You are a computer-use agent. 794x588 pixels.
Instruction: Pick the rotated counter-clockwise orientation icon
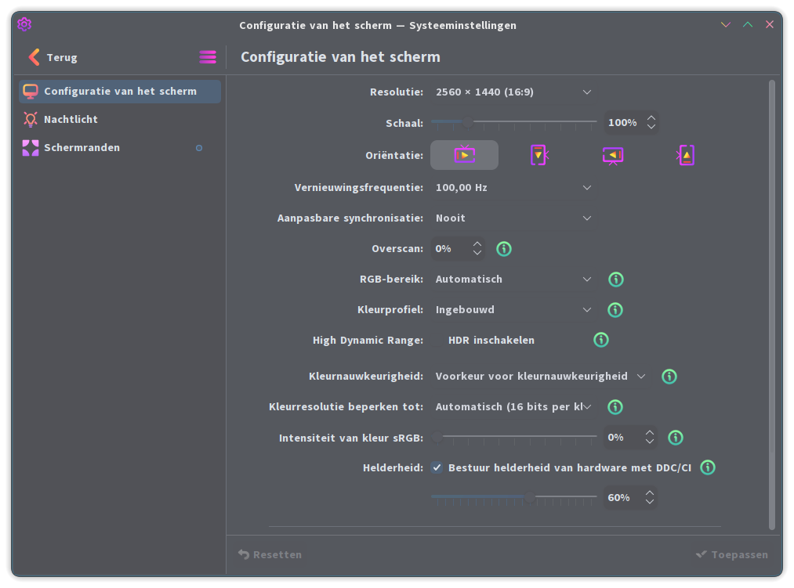[x=686, y=155]
